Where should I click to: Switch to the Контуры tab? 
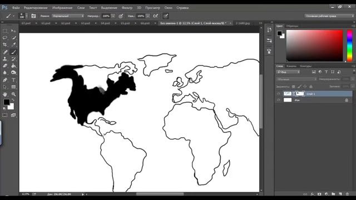pyautogui.click(x=305, y=66)
